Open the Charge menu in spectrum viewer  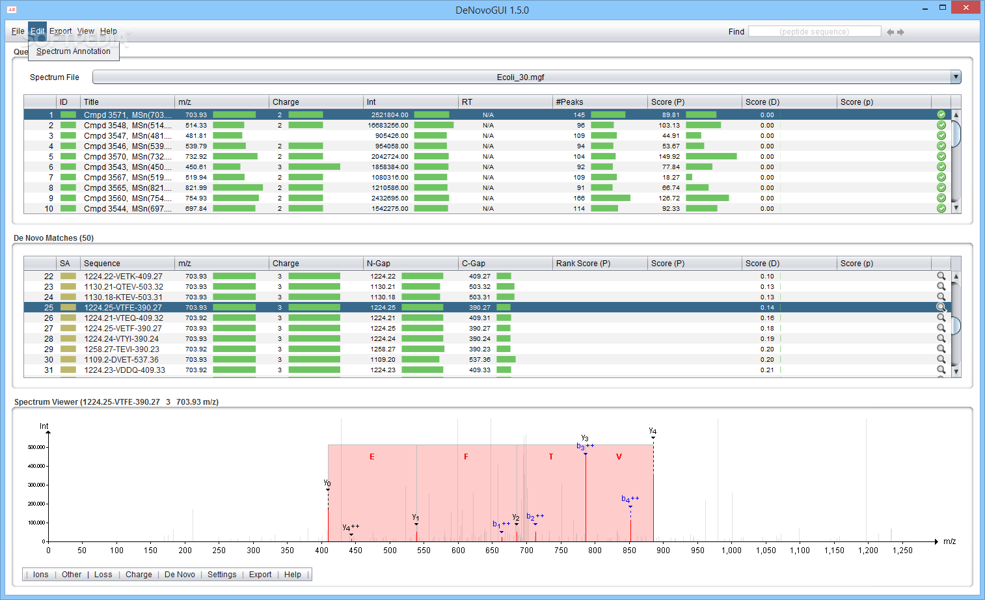139,575
